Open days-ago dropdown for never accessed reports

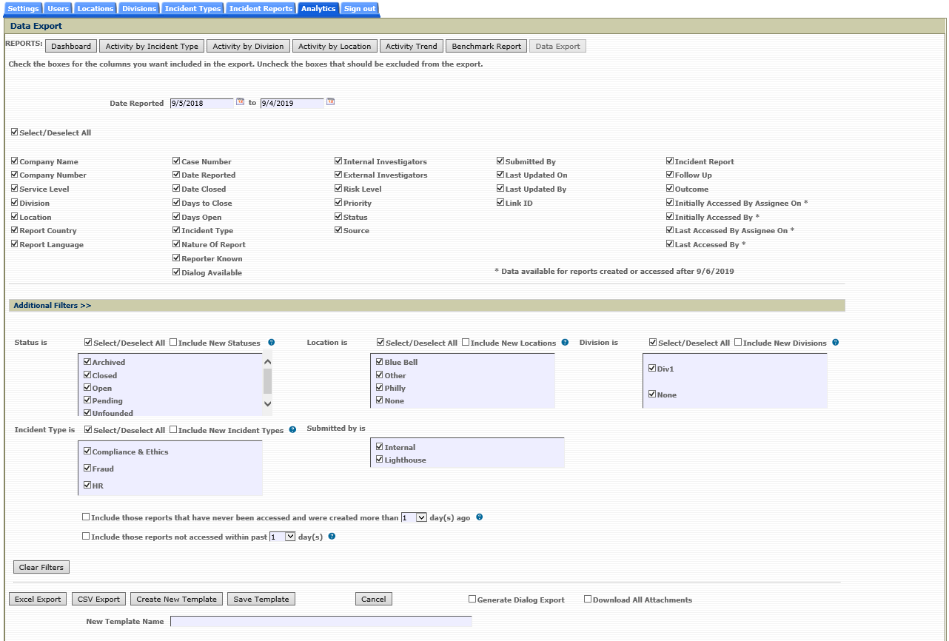click(x=414, y=517)
